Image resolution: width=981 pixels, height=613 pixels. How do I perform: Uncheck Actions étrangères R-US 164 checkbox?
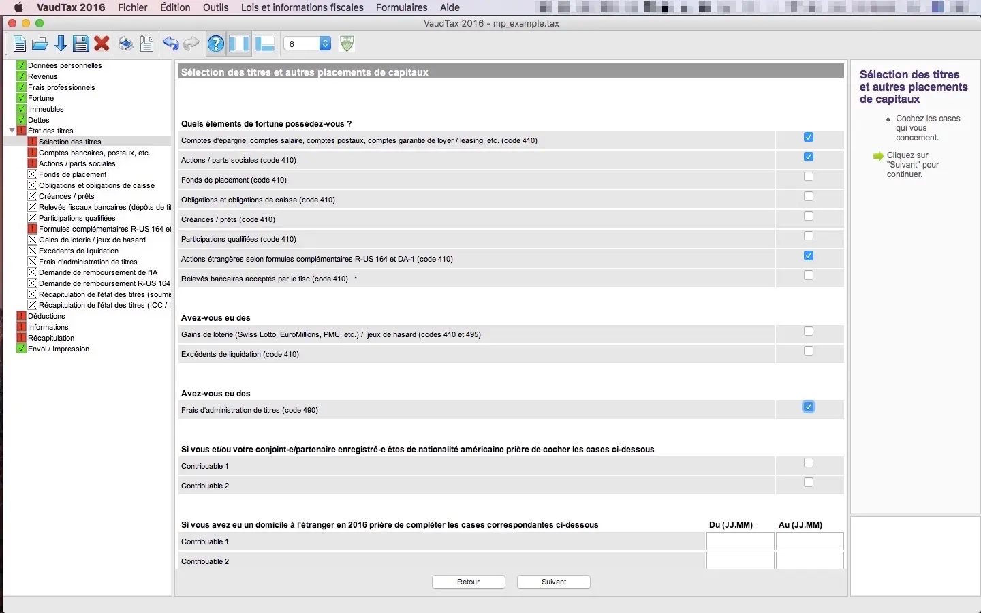[x=809, y=255]
